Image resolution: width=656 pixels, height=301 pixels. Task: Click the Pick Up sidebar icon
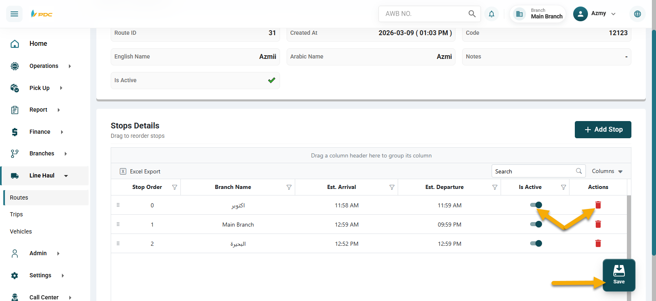[15, 88]
